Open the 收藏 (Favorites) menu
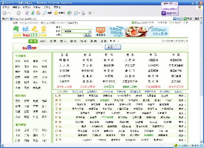204x148 pixels. point(37,7)
